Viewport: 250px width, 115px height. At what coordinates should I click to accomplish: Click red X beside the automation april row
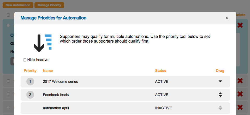[x=240, y=107]
